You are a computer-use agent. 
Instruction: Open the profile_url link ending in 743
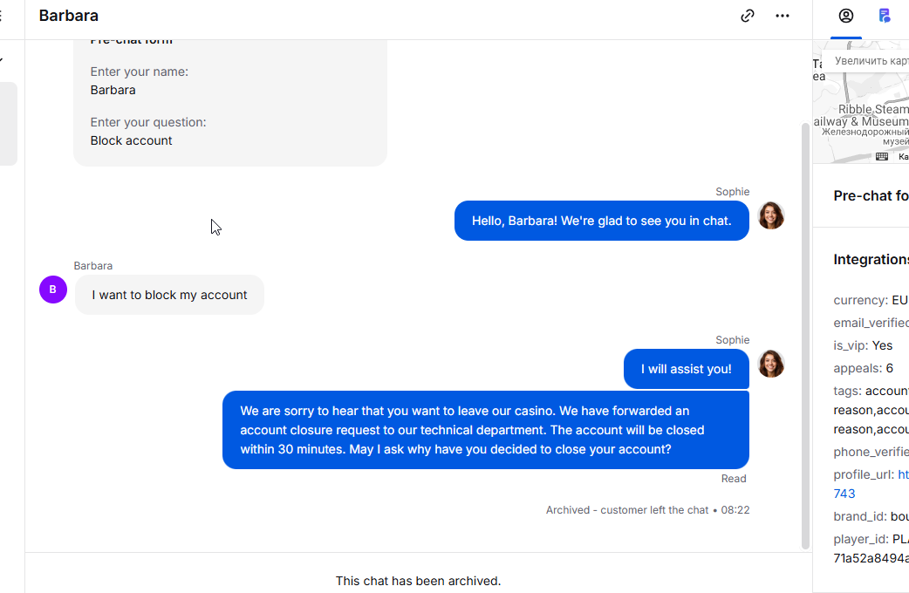(844, 494)
